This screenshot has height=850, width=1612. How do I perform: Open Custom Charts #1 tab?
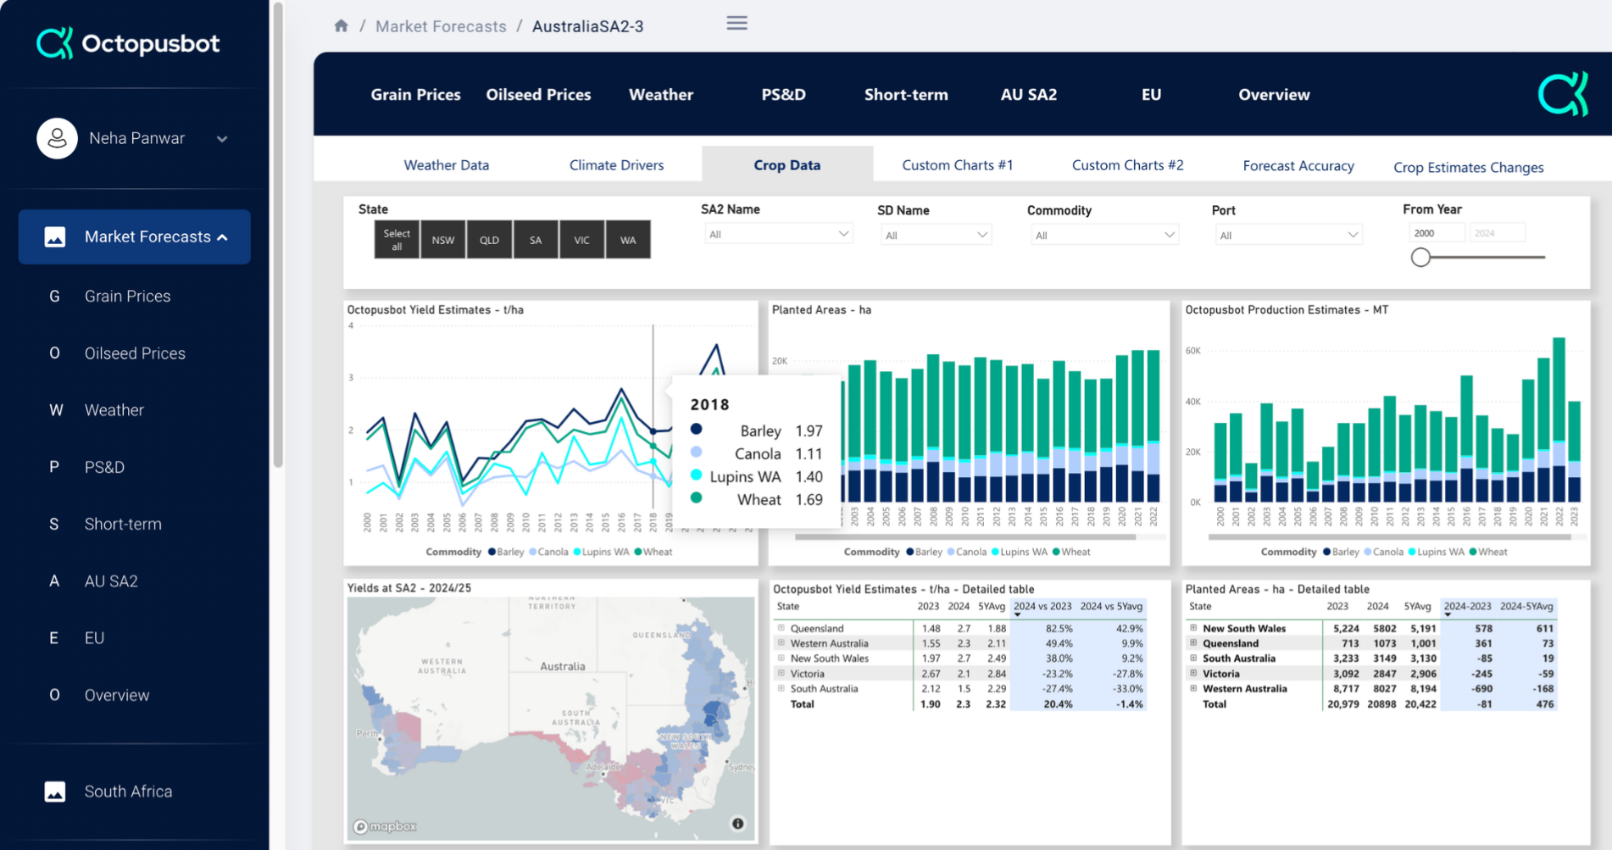957,165
